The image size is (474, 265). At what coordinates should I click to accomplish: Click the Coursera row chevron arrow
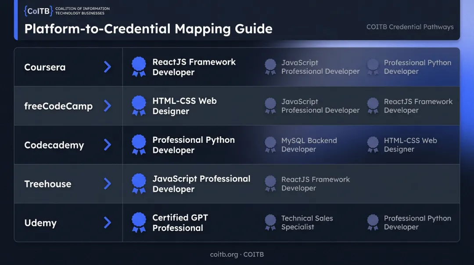coord(108,67)
